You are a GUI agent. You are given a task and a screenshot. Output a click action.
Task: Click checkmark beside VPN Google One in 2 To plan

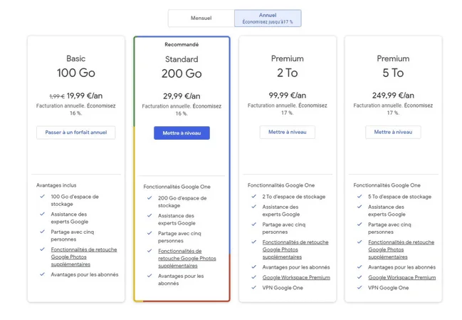coord(254,287)
